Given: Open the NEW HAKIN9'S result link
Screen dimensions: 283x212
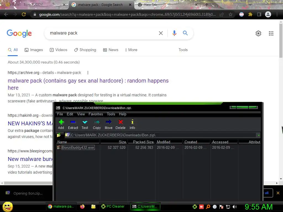Looking at the screenshot, I should tap(30, 123).
